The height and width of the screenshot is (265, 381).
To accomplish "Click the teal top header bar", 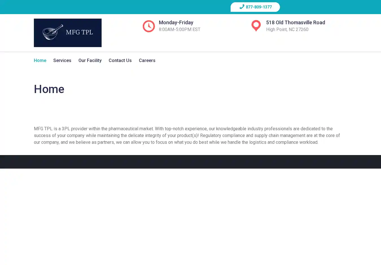I will tap(113, 7).
